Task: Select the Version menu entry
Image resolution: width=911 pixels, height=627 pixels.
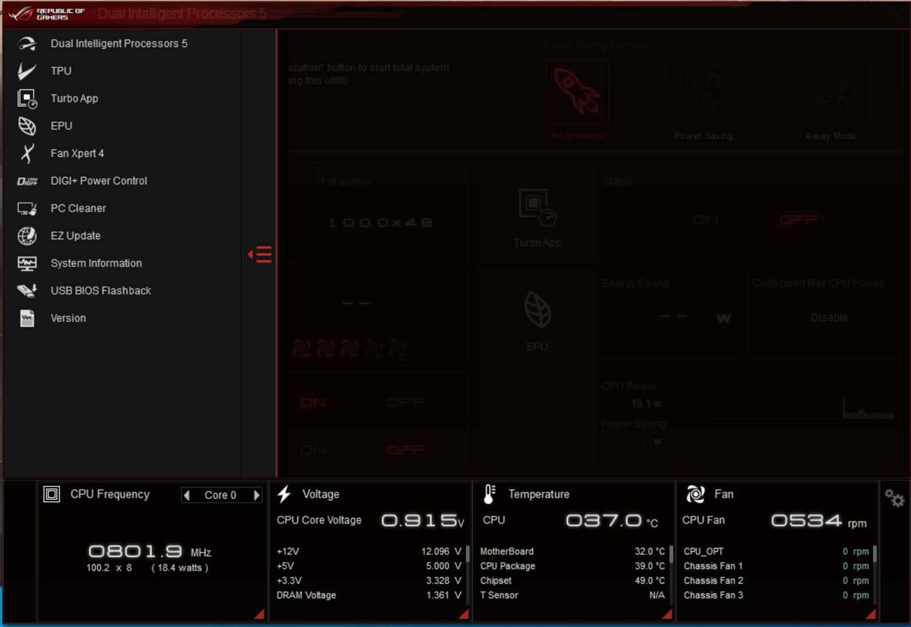Action: (68, 318)
